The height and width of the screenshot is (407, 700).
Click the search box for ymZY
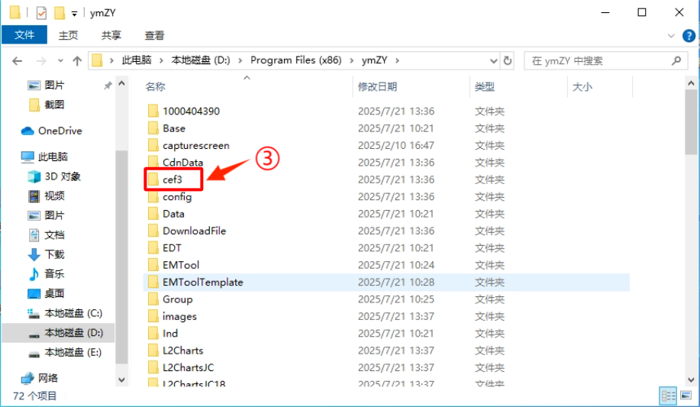(x=599, y=61)
